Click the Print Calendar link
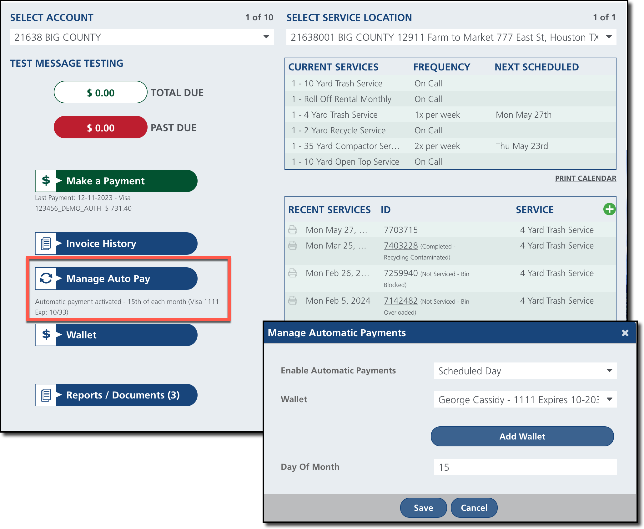This screenshot has width=644, height=529. coord(585,178)
